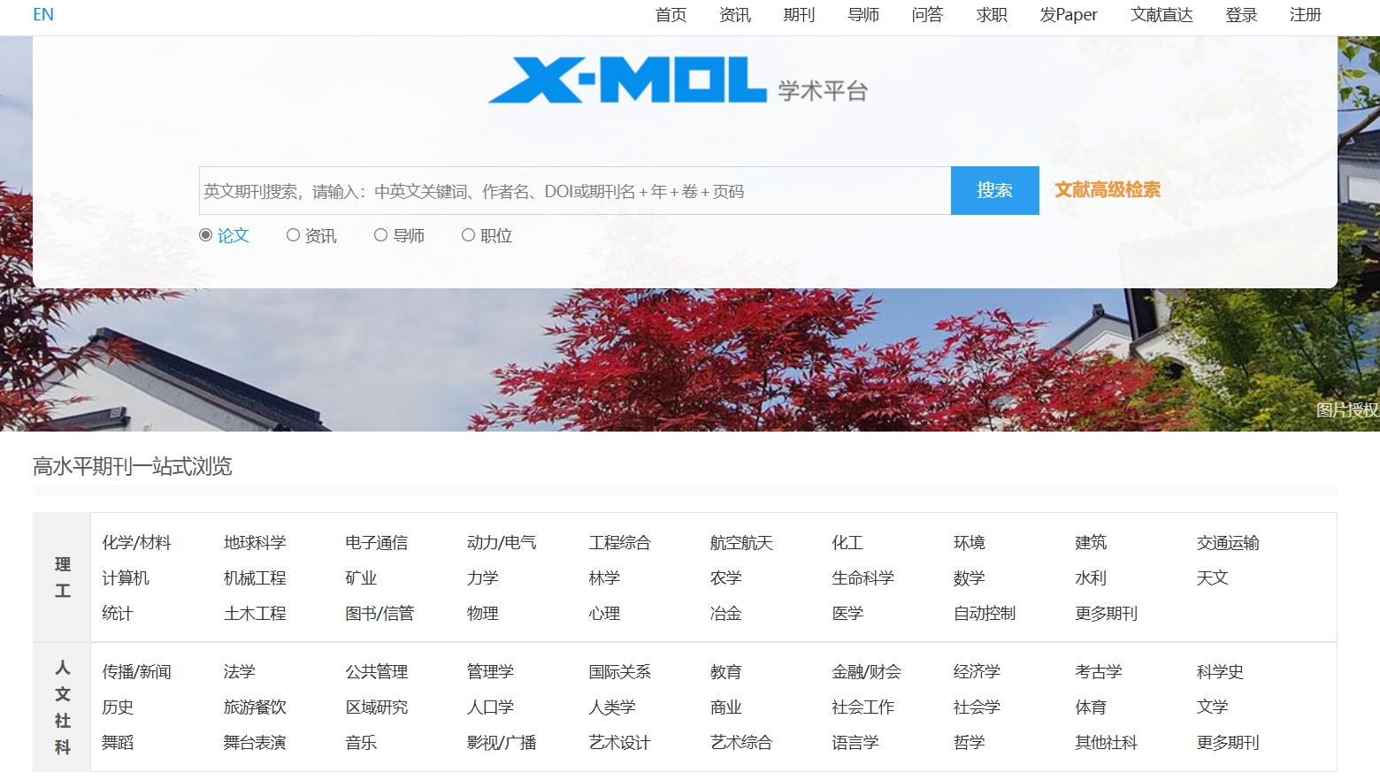The height and width of the screenshot is (780, 1380).
Task: Open the 法学 journal category
Action: (239, 672)
